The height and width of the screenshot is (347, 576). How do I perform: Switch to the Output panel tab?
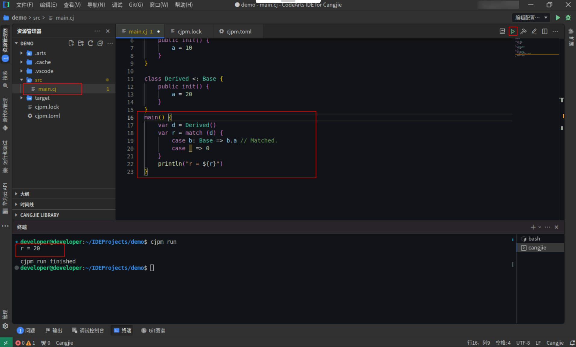click(54, 330)
